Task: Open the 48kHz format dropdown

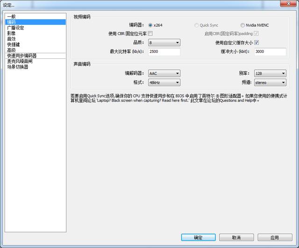Action: pyautogui.click(x=164, y=83)
